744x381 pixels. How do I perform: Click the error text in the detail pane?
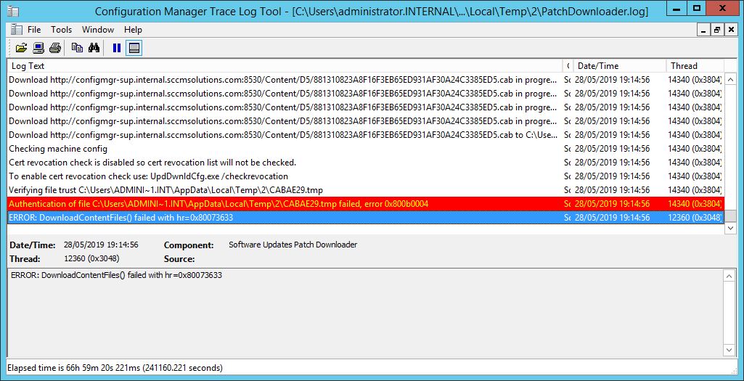point(116,275)
